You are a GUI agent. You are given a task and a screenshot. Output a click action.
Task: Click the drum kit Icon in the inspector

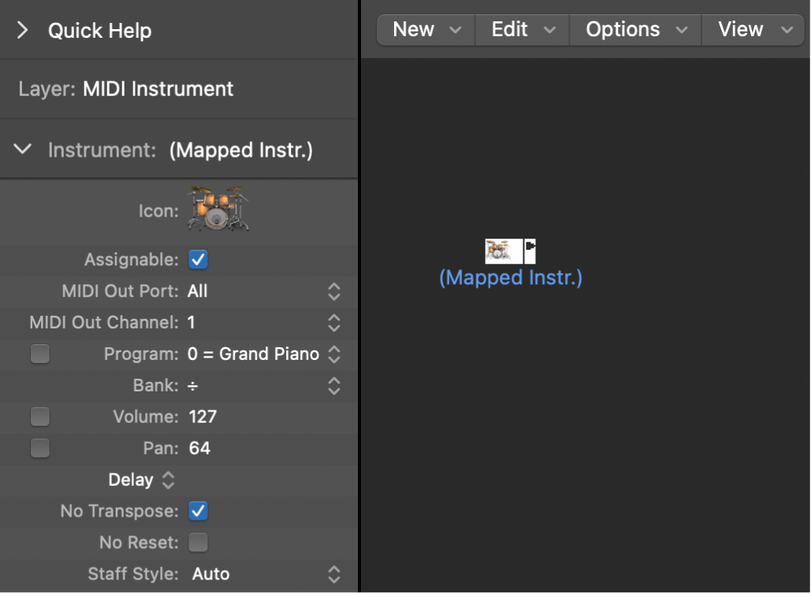coord(218,209)
